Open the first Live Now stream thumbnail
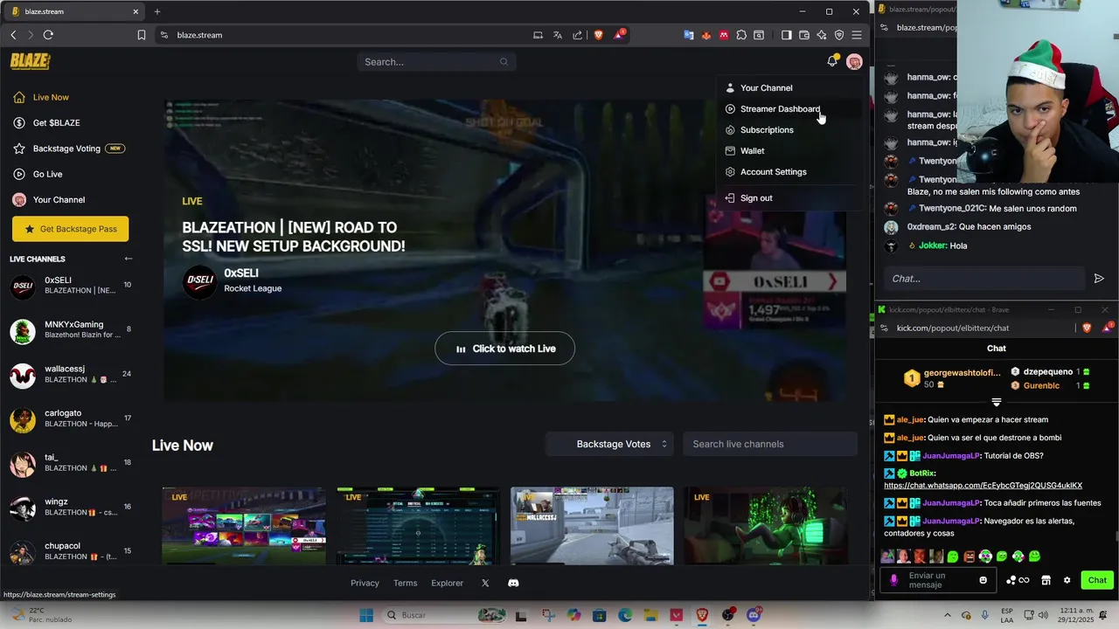Image resolution: width=1119 pixels, height=629 pixels. [x=244, y=526]
